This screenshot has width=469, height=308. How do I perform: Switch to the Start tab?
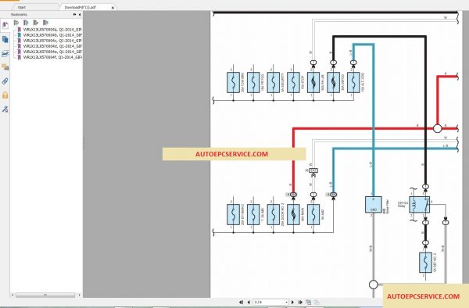coord(22,7)
